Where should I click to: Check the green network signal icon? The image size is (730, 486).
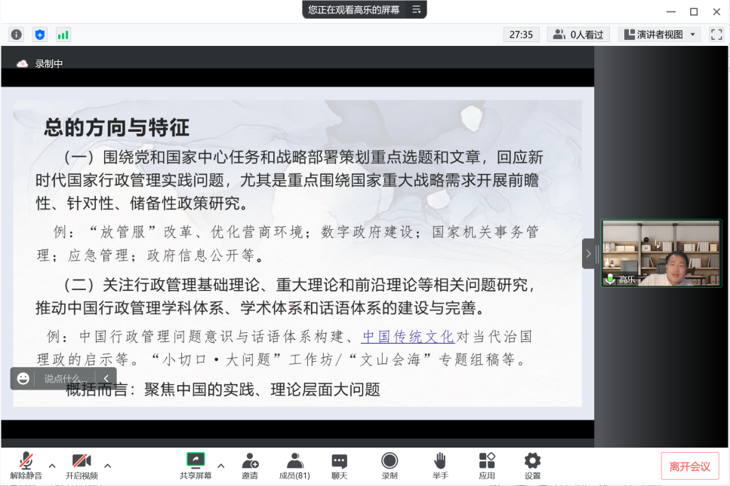[x=63, y=35]
